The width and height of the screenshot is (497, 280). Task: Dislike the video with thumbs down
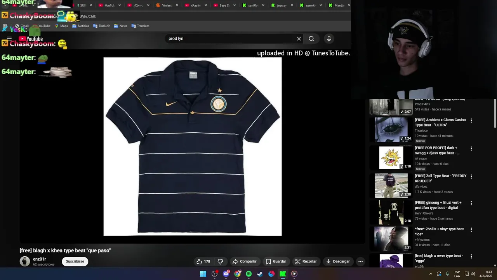[x=220, y=261]
